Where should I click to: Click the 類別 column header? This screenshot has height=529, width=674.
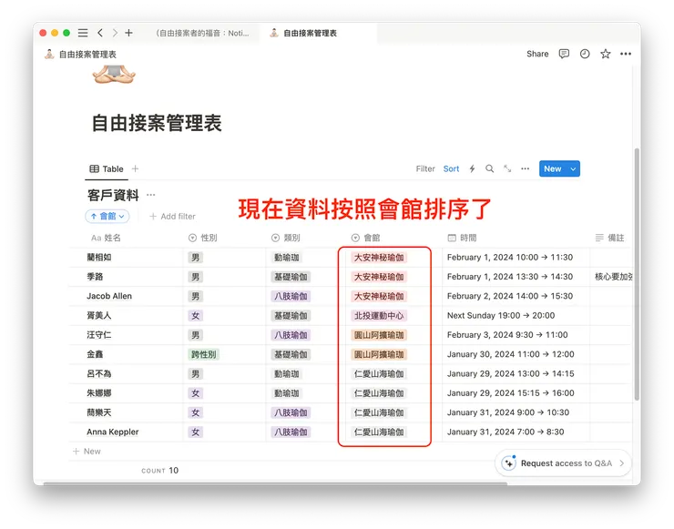click(285, 238)
